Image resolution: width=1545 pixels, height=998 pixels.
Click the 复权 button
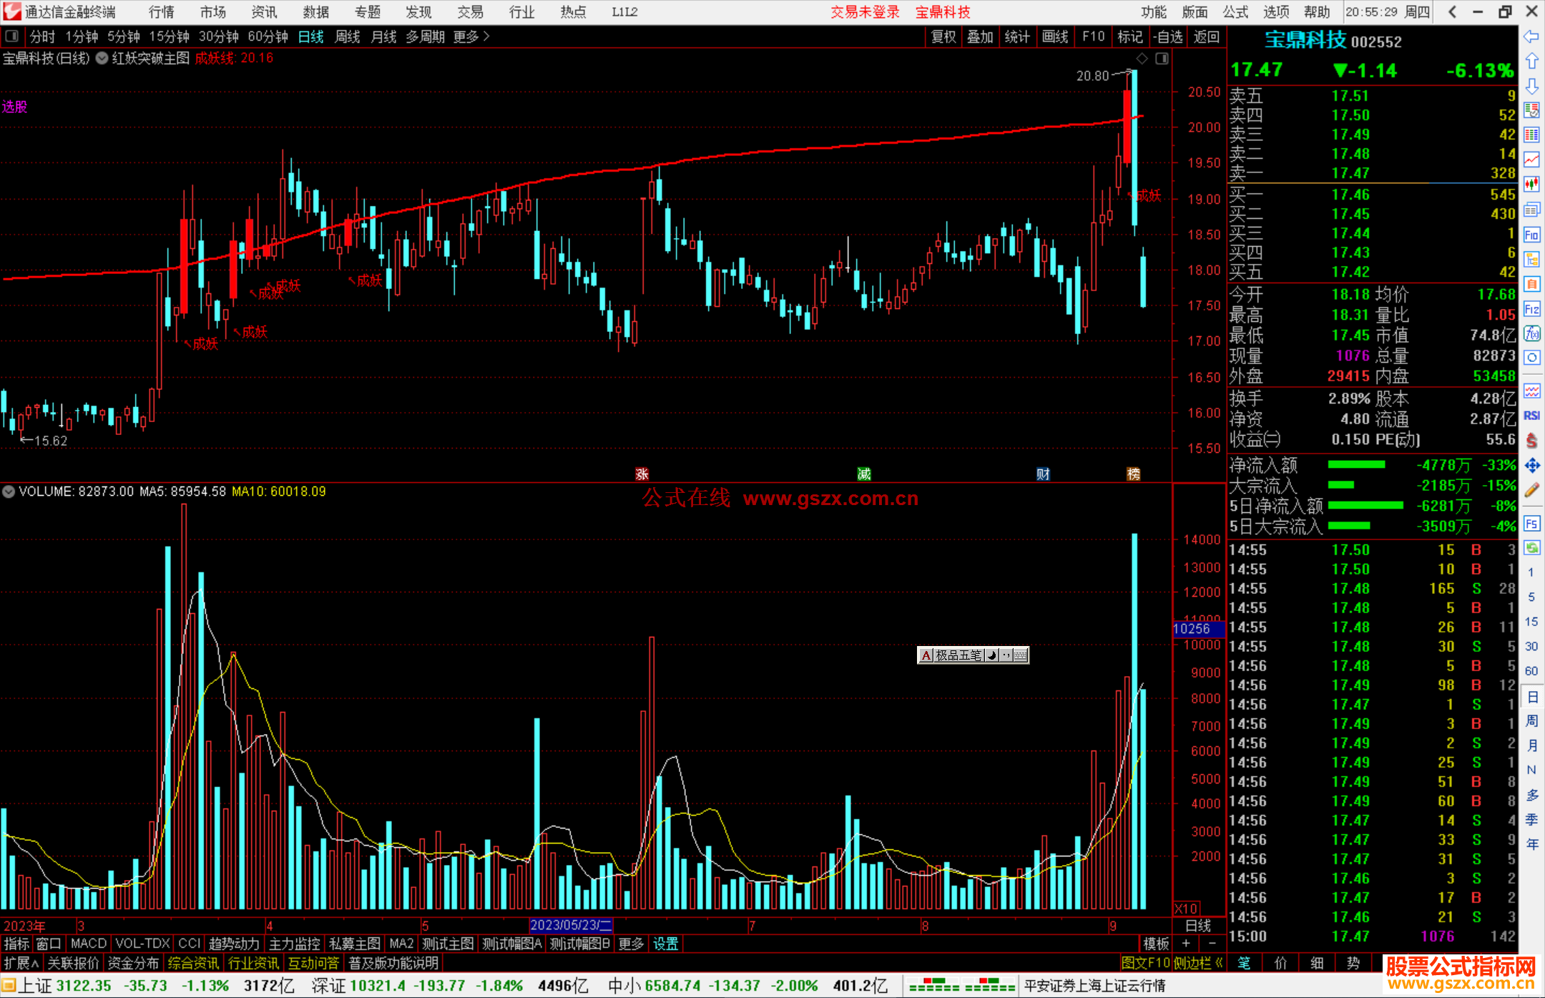point(943,36)
